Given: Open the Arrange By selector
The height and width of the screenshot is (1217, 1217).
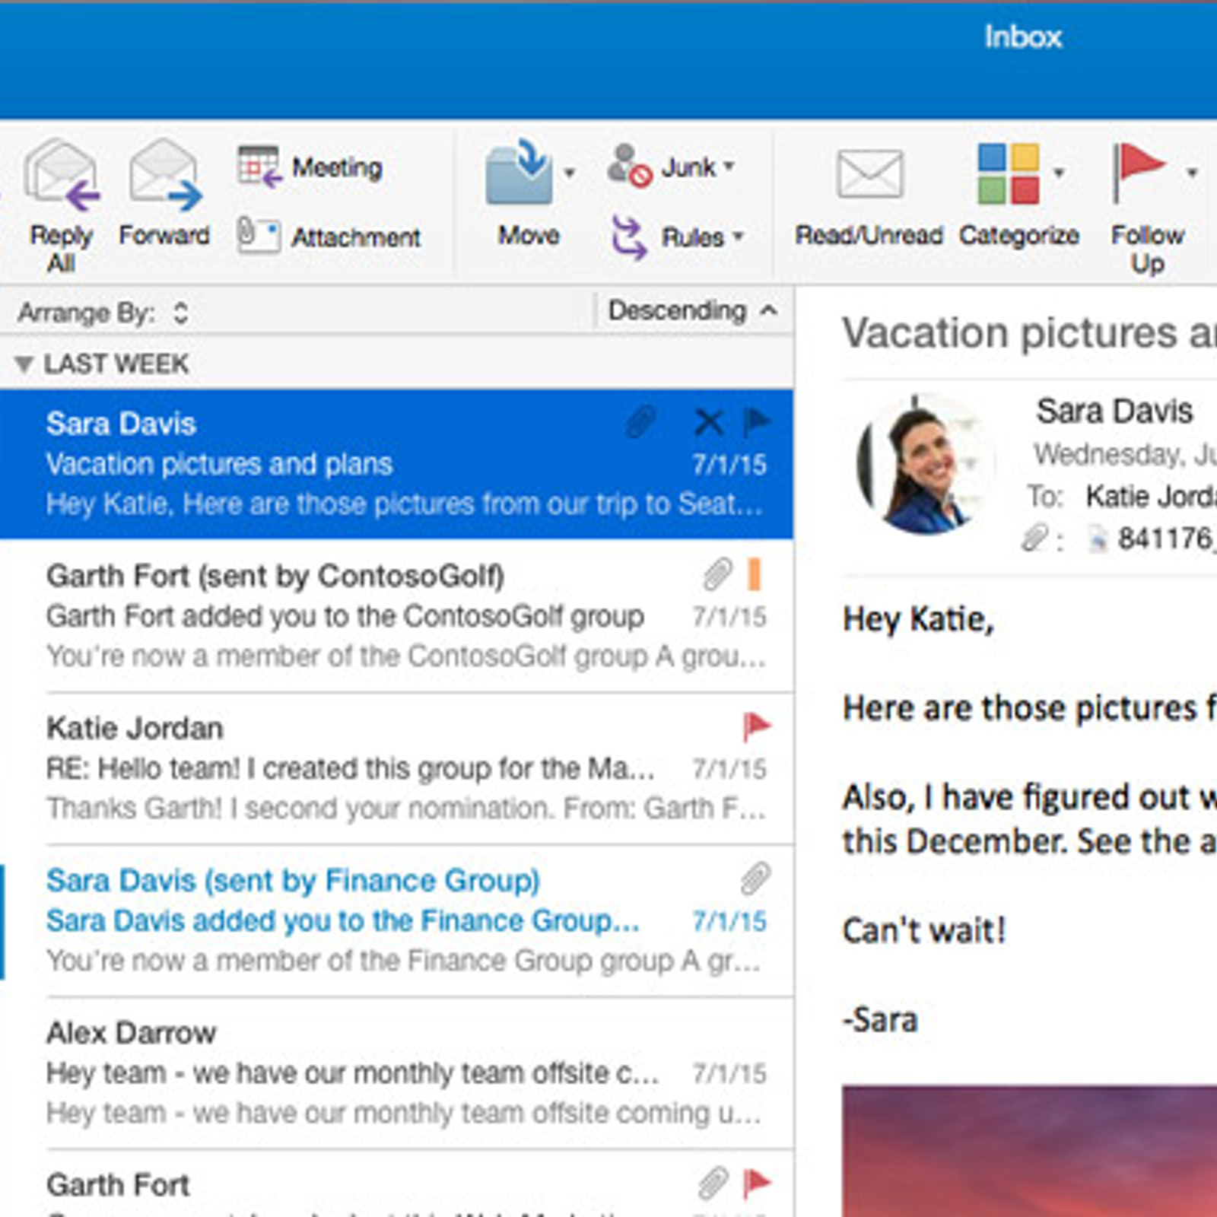Looking at the screenshot, I should point(103,313).
